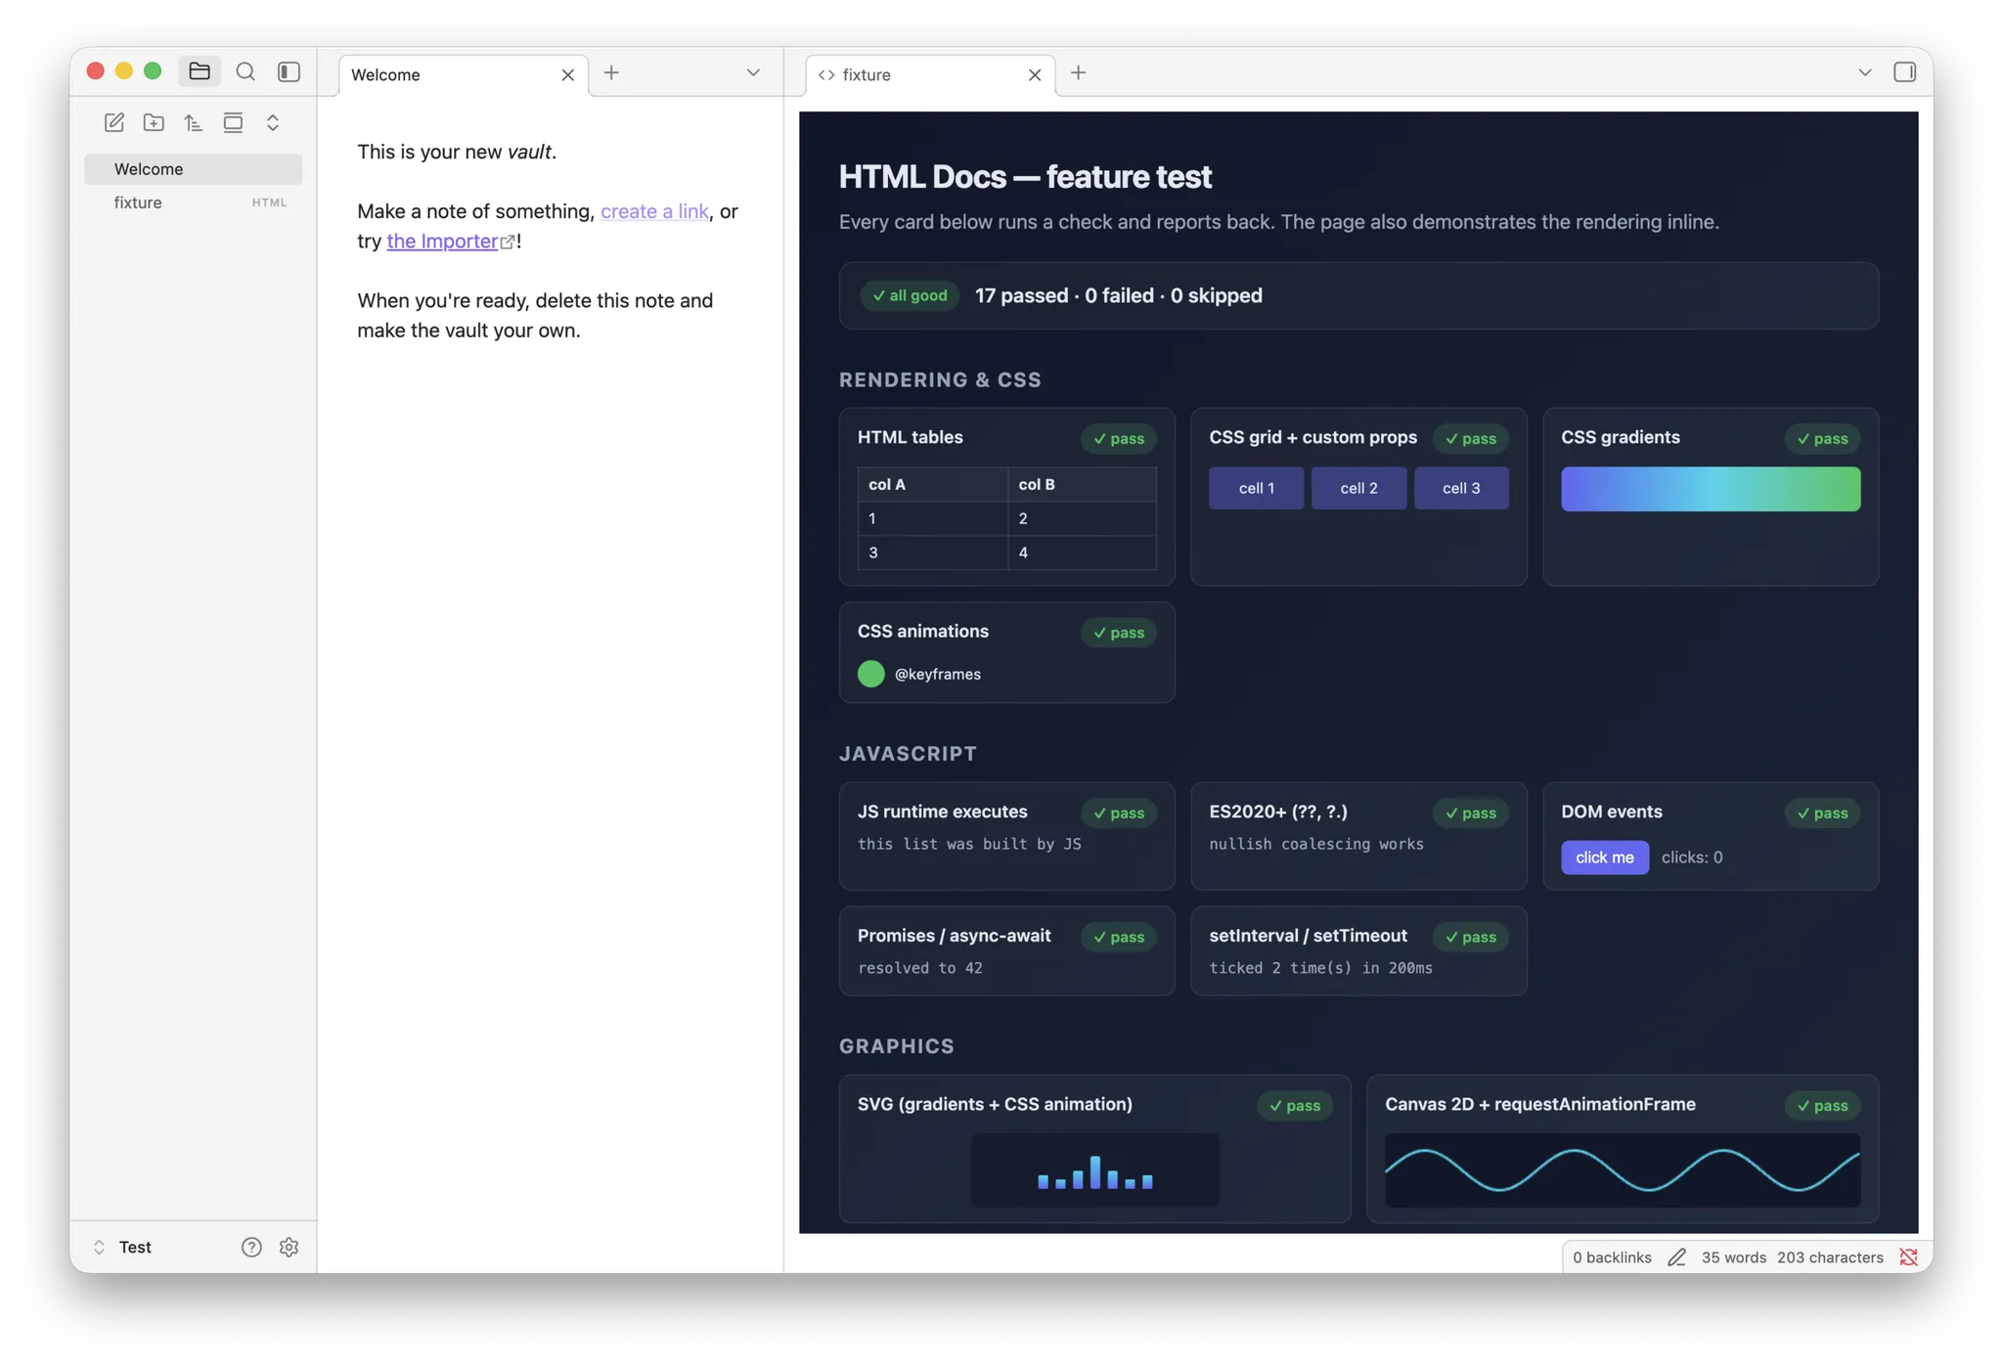Click 'col A' table header
Image resolution: width=2003 pixels, height=1365 pixels.
[x=932, y=484]
